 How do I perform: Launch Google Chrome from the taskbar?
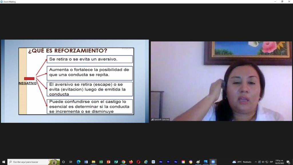[x=123, y=162]
